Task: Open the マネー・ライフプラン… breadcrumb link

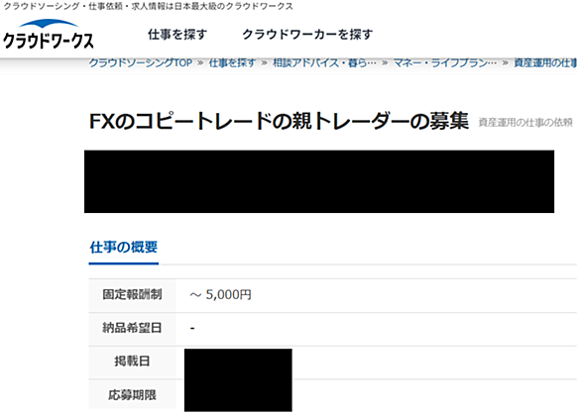Action: tap(444, 63)
